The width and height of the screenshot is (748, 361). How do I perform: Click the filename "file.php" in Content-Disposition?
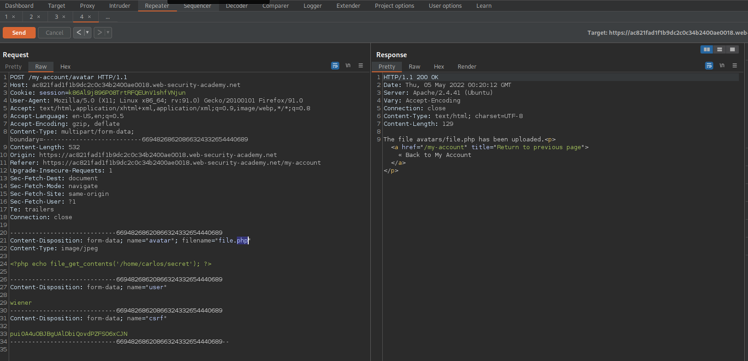[233, 241]
